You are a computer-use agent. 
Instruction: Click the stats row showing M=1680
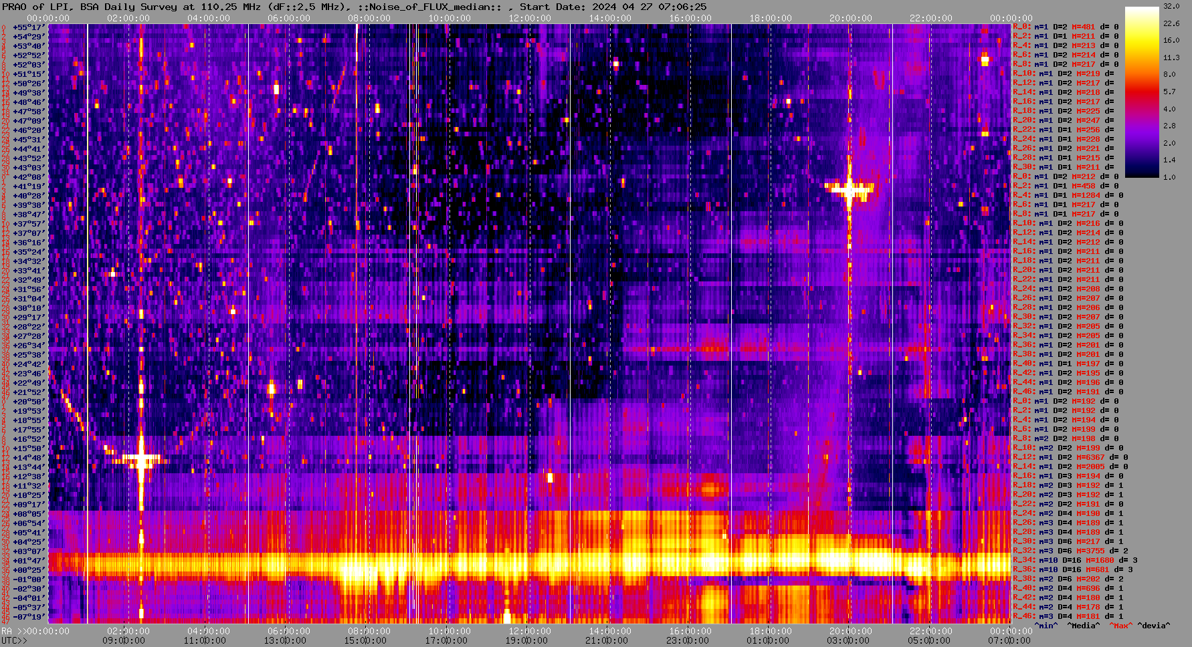pyautogui.click(x=1075, y=560)
